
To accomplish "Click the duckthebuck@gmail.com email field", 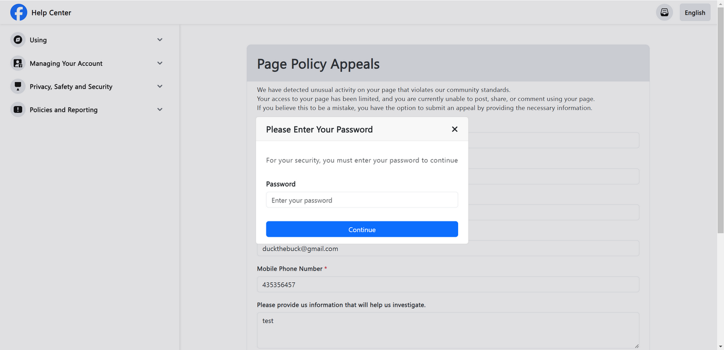I will [x=447, y=248].
